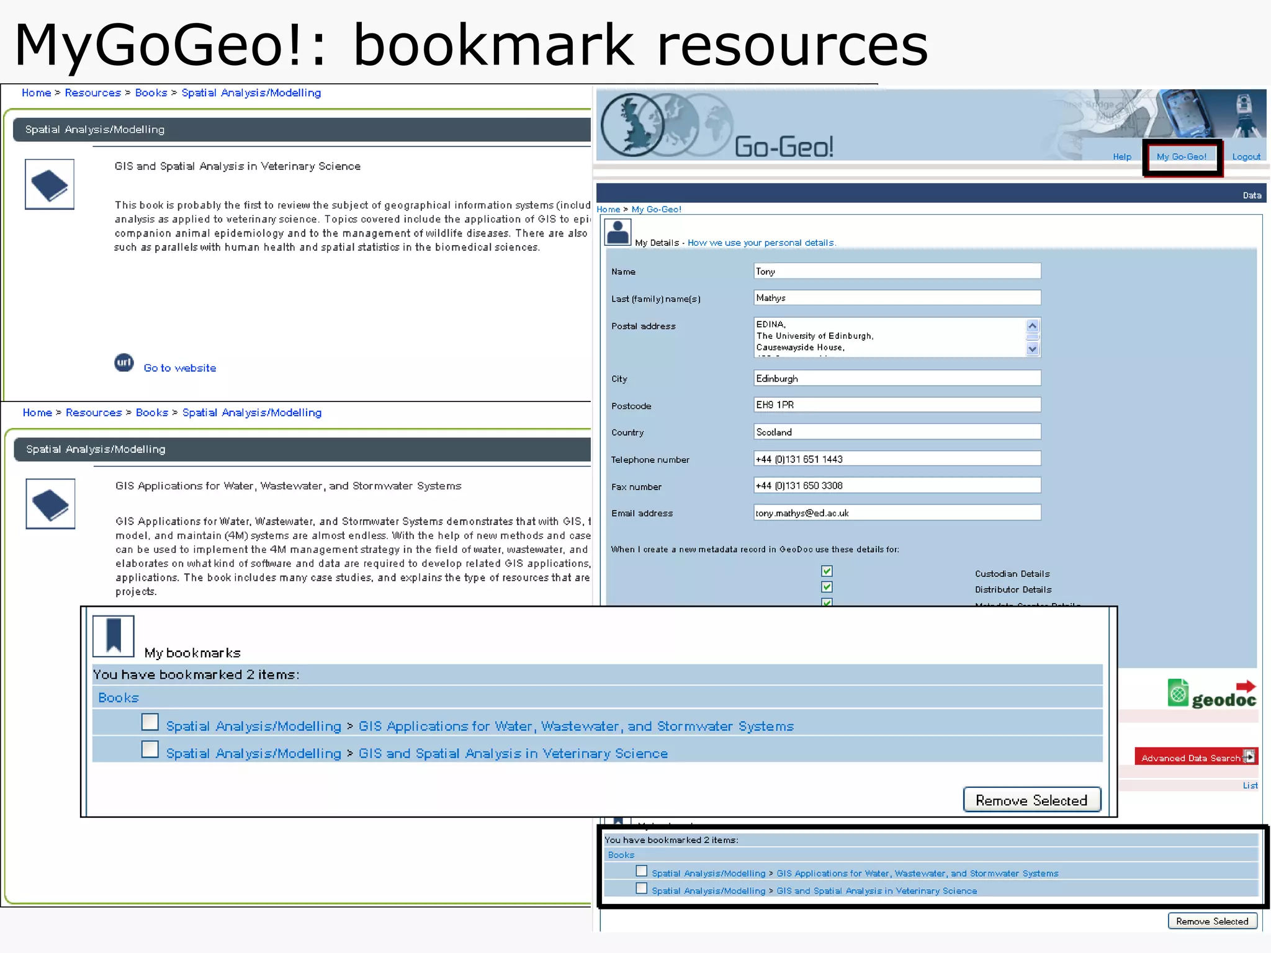Click My Go-Geo! breadcrumb link
1271x953 pixels.
(657, 209)
